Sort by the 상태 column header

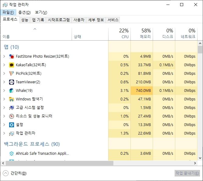(90, 34)
